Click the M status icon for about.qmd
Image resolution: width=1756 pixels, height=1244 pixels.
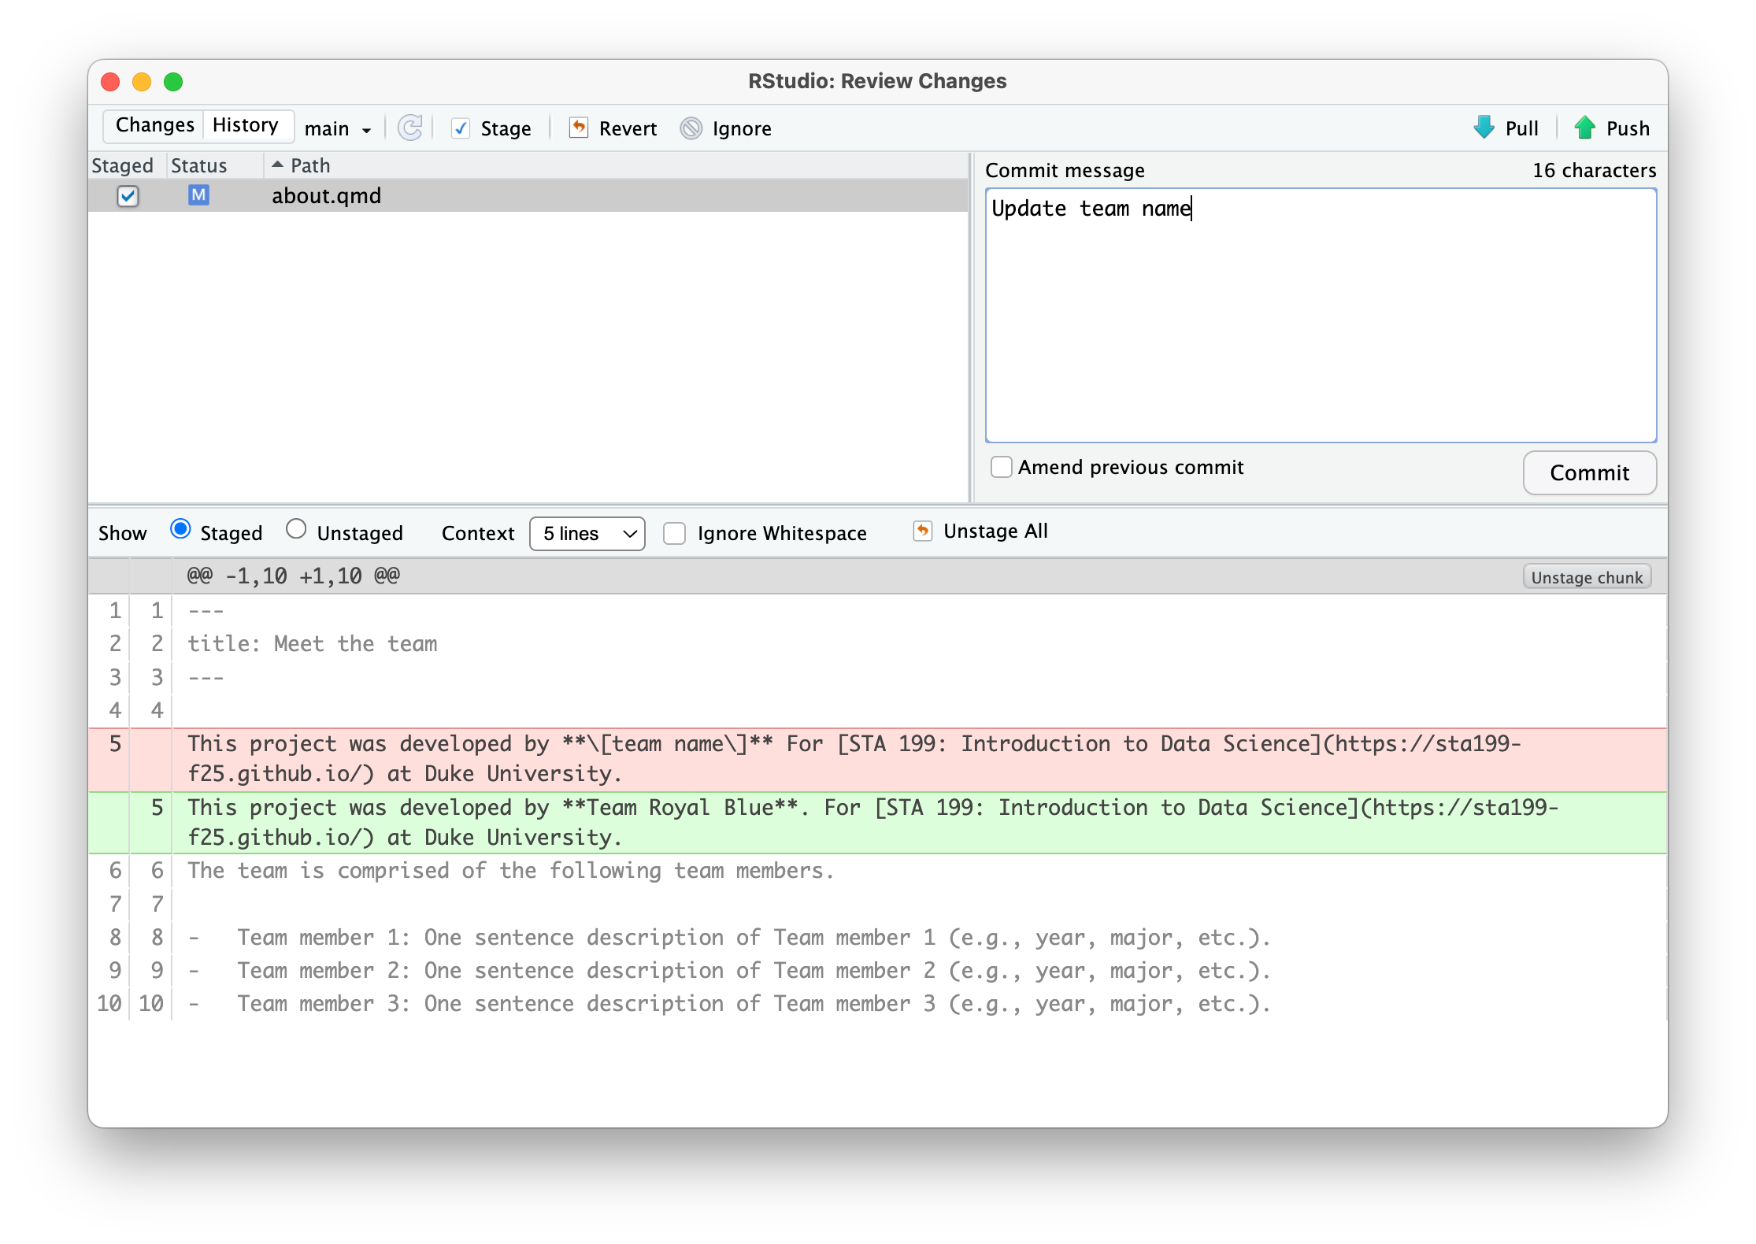198,195
